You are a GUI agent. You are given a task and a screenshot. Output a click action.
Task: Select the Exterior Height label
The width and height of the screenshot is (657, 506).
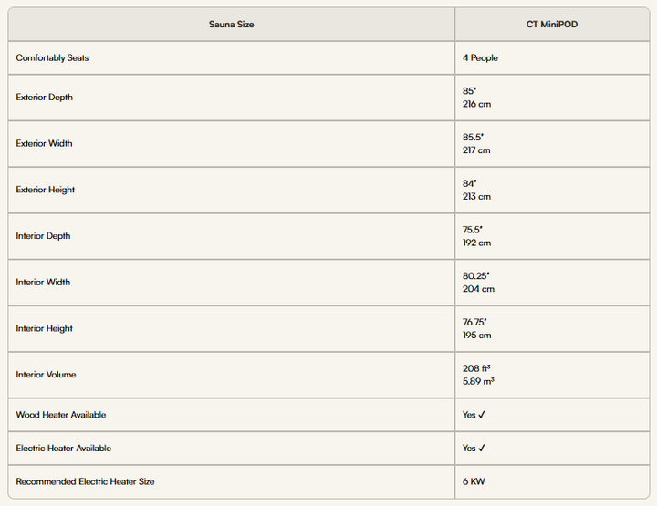point(46,190)
